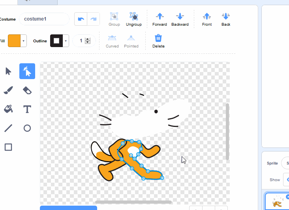The width and height of the screenshot is (289, 210).
Task: Delete the selected shape
Action: click(x=158, y=41)
